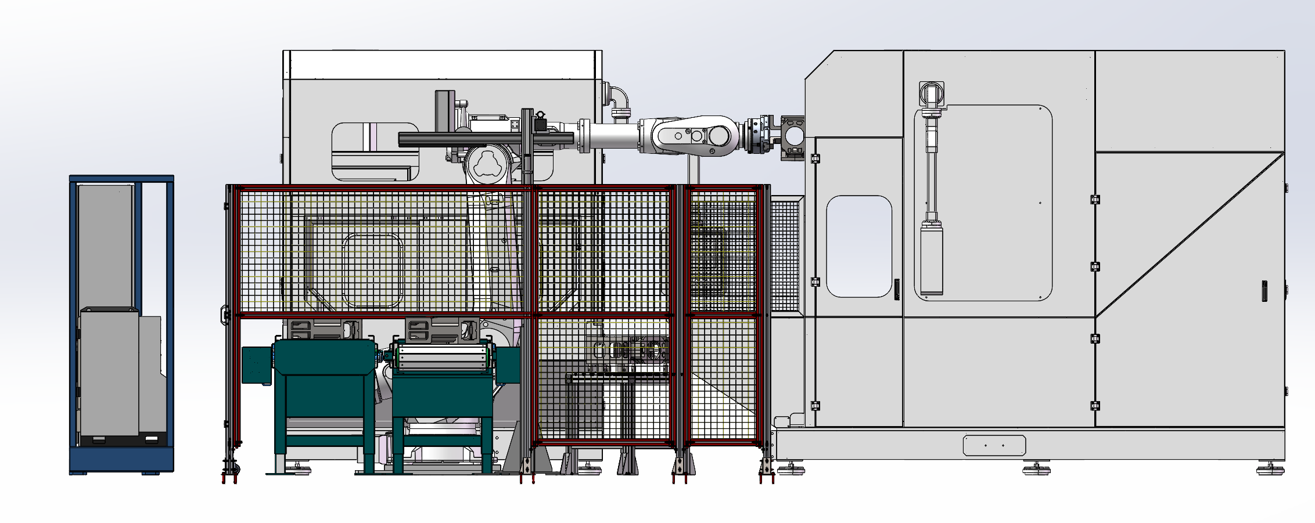Click the black door handle on machine's right panel
The image size is (1315, 523).
coord(1264,290)
